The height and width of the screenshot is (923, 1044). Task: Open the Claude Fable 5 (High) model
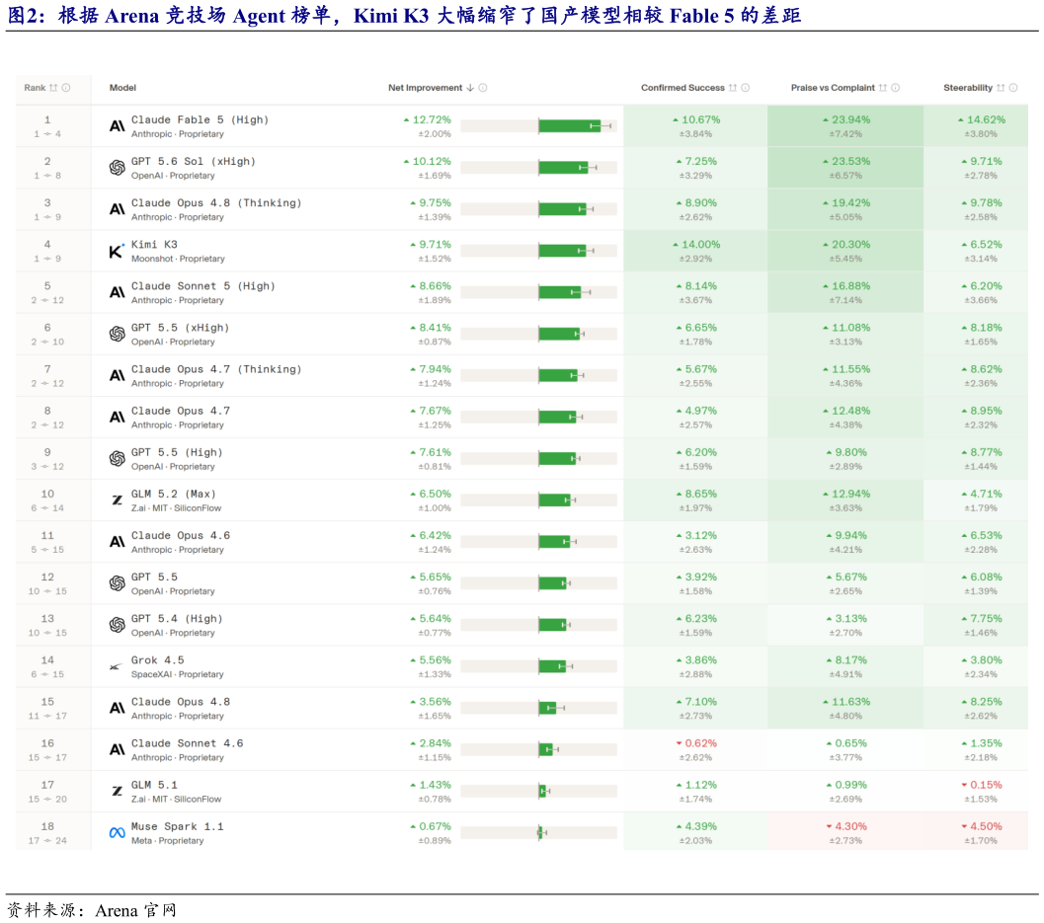[200, 119]
